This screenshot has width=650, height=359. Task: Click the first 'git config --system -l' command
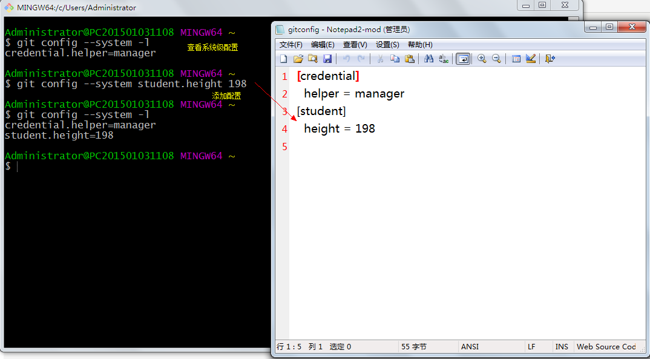(84, 43)
